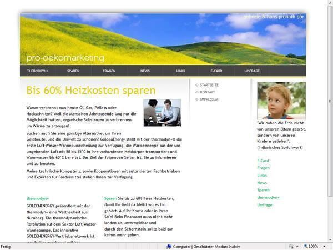This screenshot has height=250, width=333.
Task: Open NEWS in the dark navigation bar
Action: coord(145,71)
